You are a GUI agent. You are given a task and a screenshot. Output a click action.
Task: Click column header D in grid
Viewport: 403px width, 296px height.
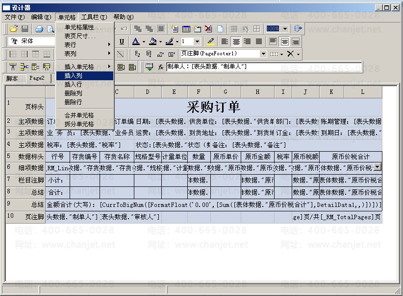pyautogui.click(x=148, y=91)
